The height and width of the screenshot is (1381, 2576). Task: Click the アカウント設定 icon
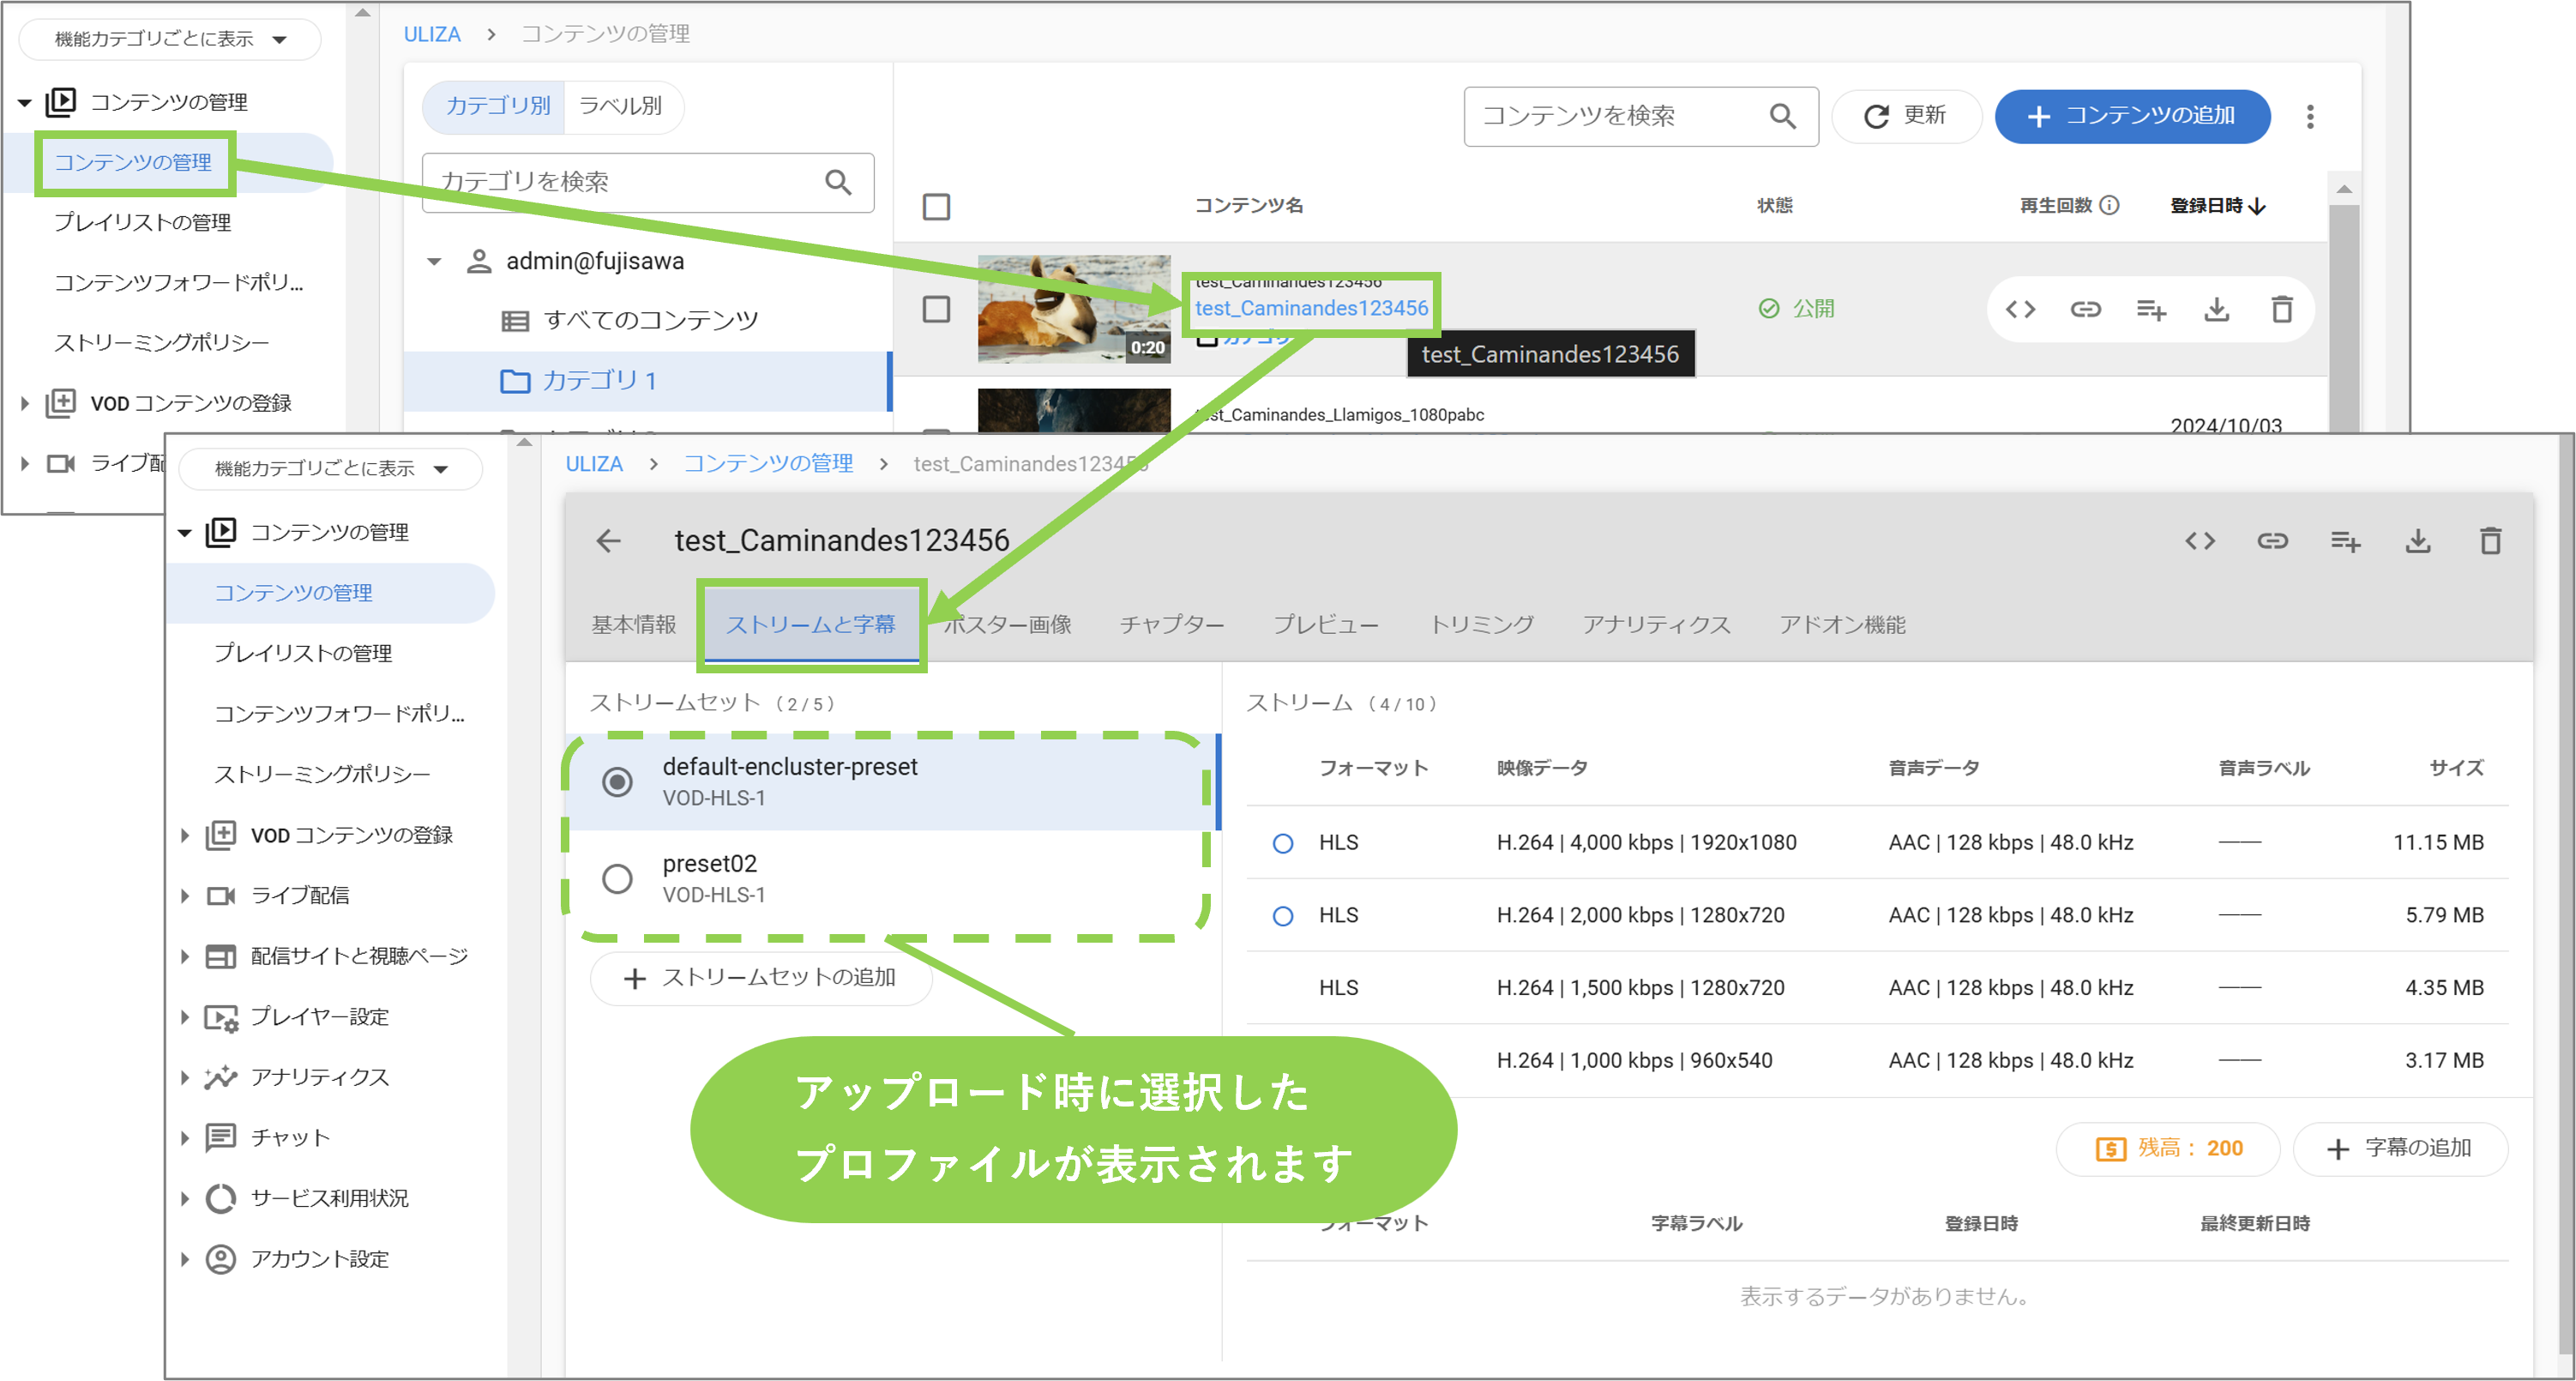tap(221, 1259)
